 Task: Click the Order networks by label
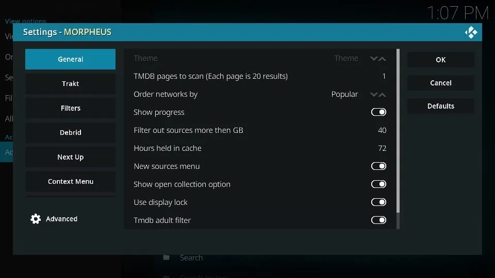coord(166,94)
